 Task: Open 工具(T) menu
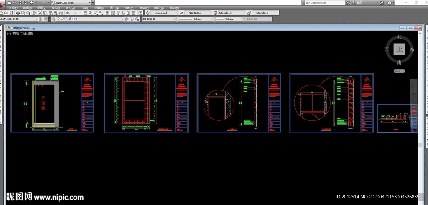84,8
